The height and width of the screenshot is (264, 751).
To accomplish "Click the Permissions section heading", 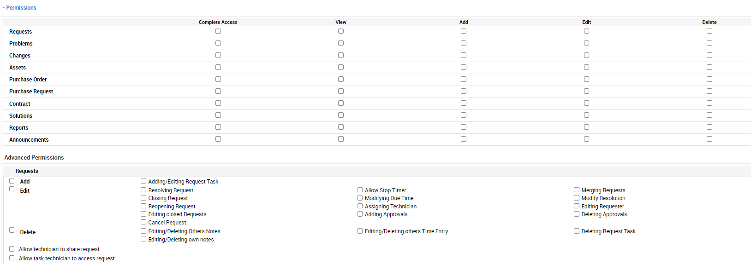I will tap(21, 8).
